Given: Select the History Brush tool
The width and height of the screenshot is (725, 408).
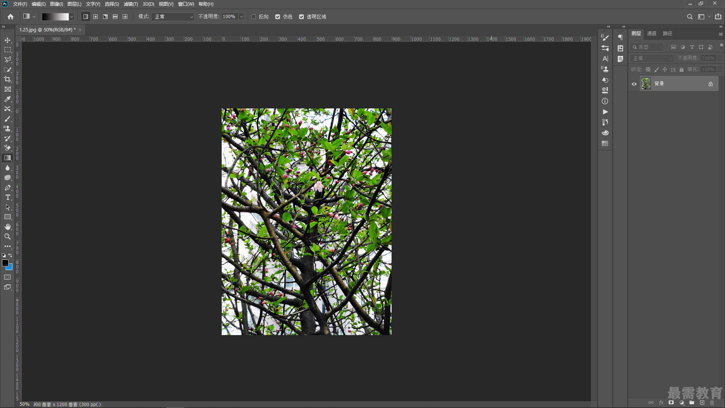Looking at the screenshot, I should pos(8,138).
